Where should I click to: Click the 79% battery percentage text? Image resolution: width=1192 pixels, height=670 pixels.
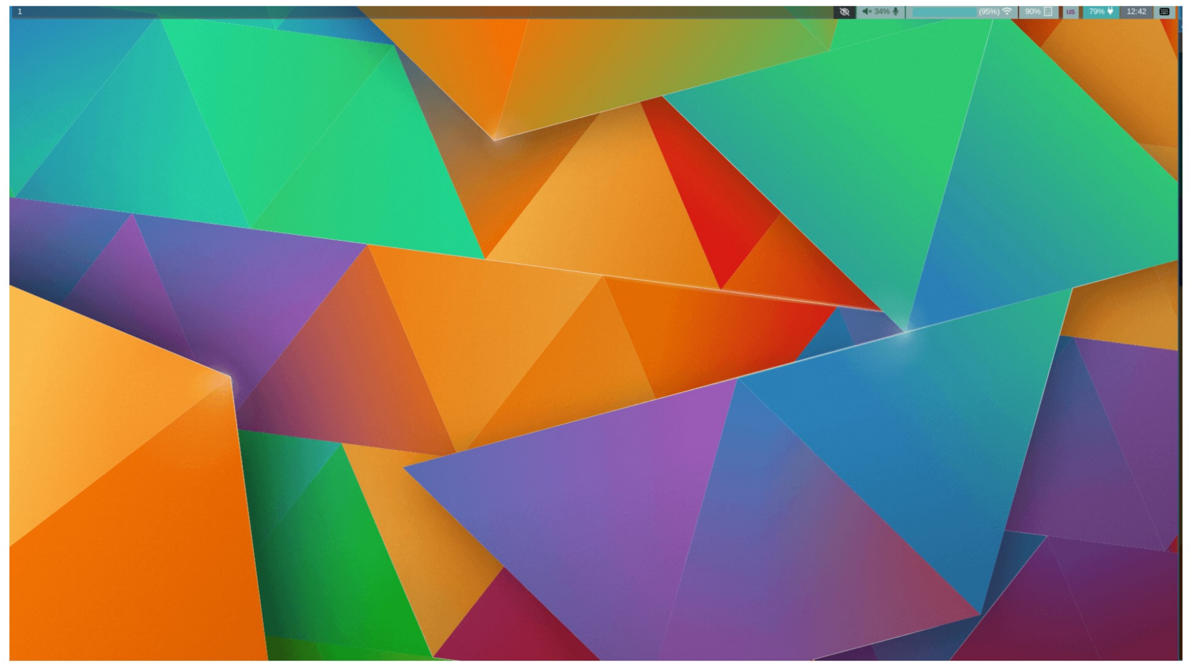click(1096, 12)
